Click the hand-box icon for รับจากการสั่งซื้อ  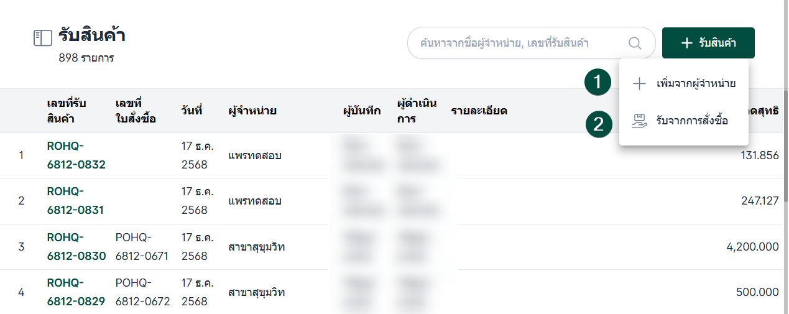point(639,121)
